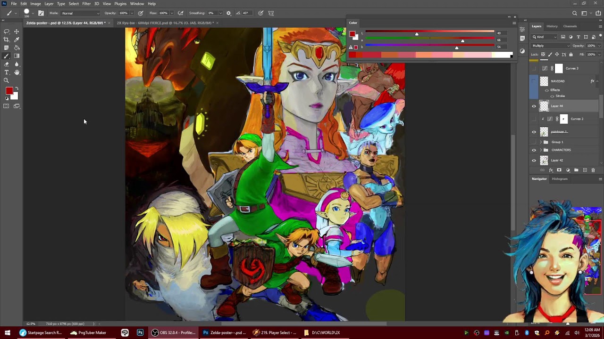Select the Crop tool
The image size is (604, 339).
7,40
